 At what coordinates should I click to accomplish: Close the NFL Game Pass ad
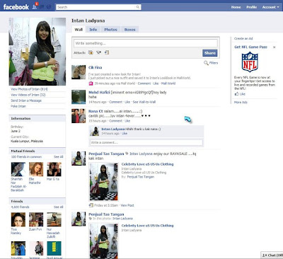click(275, 47)
